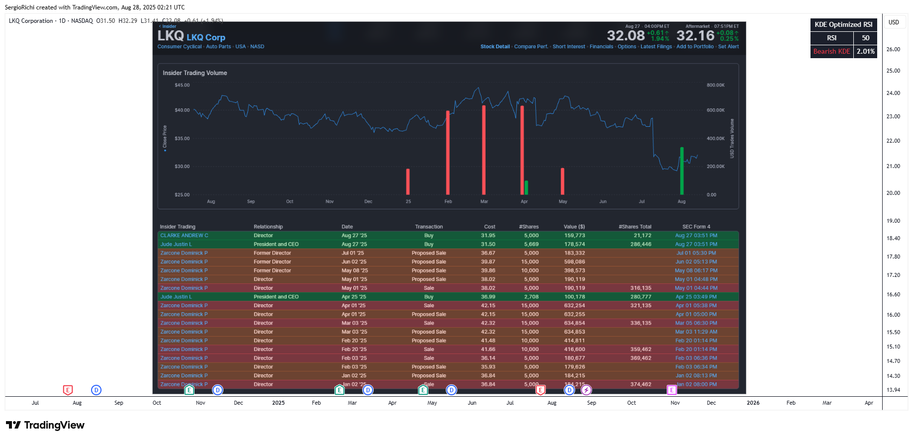Click the LKQ Corporation symbol title in the legend
Image resolution: width=913 pixels, height=440 pixels.
click(31, 21)
